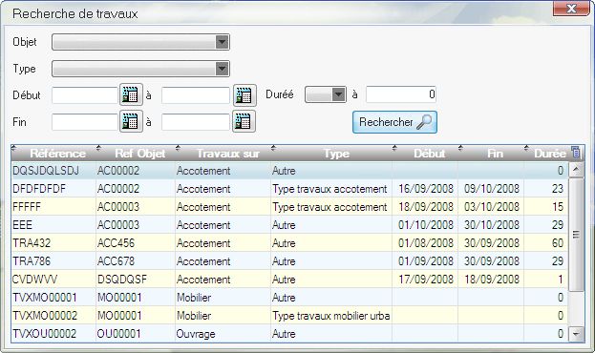
Task: Select the row with reference TVXMO00002
Action: (x=289, y=316)
